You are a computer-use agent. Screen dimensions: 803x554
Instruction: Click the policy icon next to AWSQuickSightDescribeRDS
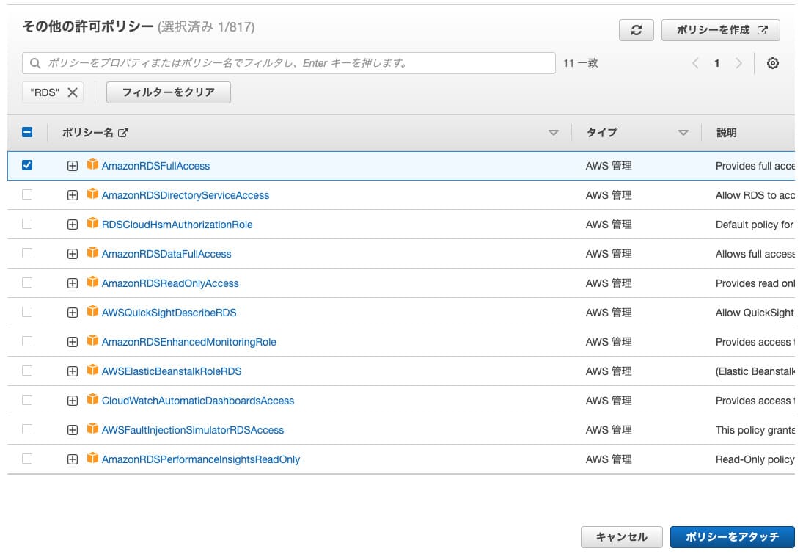[92, 312]
